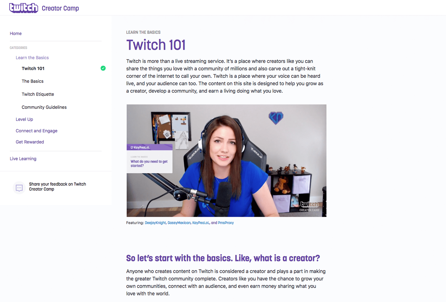Click Share your feedback on Twitch Creator Camp
The image size is (446, 302).
pyautogui.click(x=57, y=186)
